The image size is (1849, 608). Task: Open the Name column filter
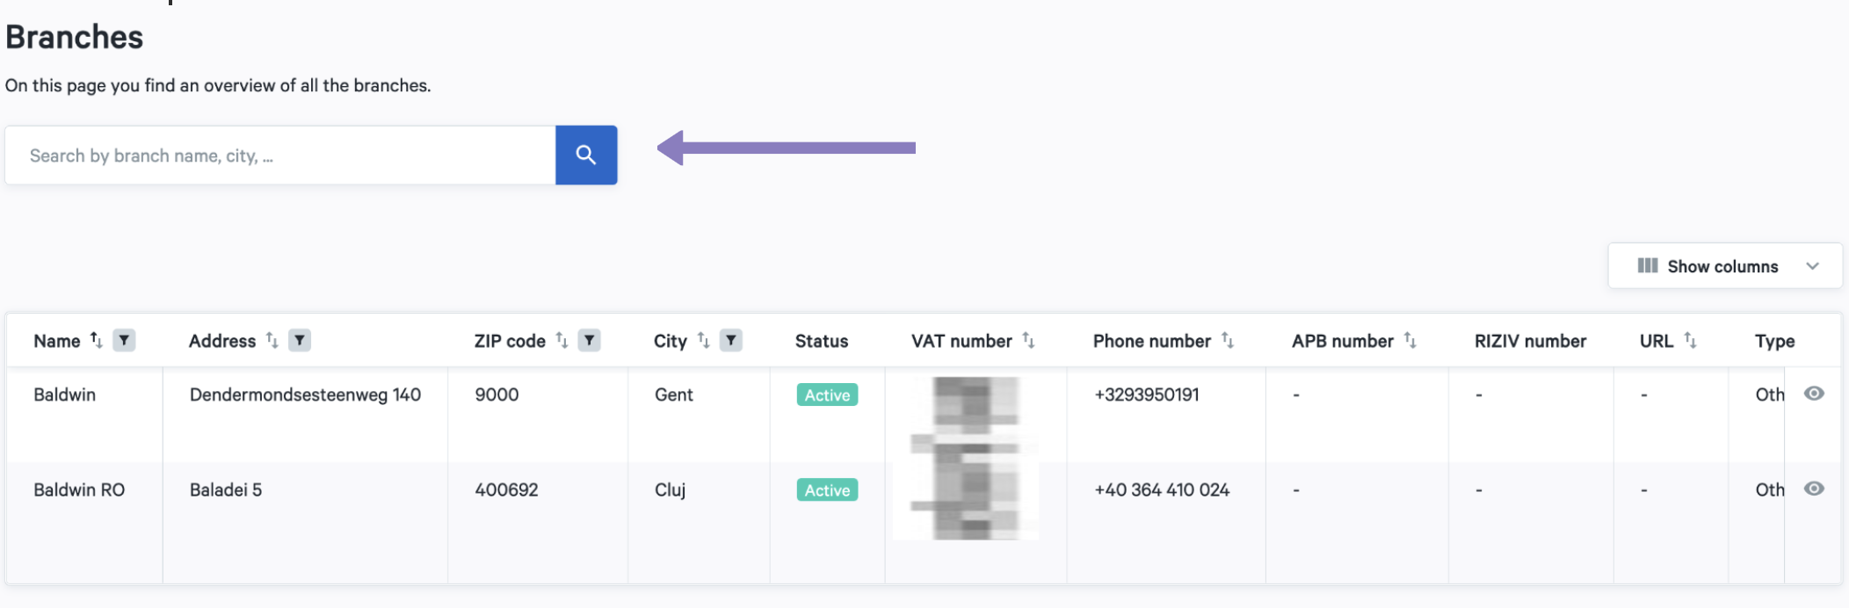[x=124, y=341]
